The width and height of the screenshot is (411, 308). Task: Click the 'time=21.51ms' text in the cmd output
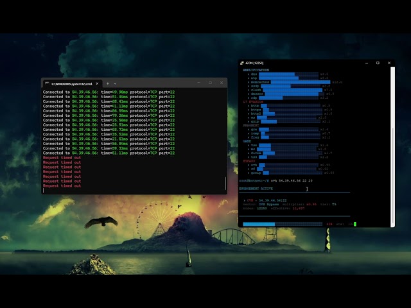(x=114, y=139)
